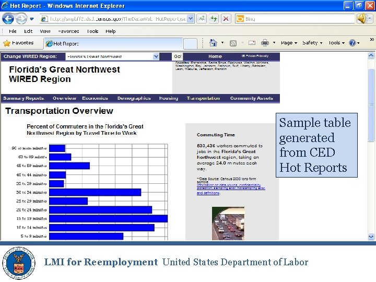Screen dimensions: 376x282
Task: Open the Tools command bar menu
Action: point(336,43)
